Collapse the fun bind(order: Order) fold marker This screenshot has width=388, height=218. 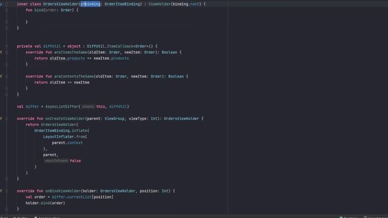point(7,10)
